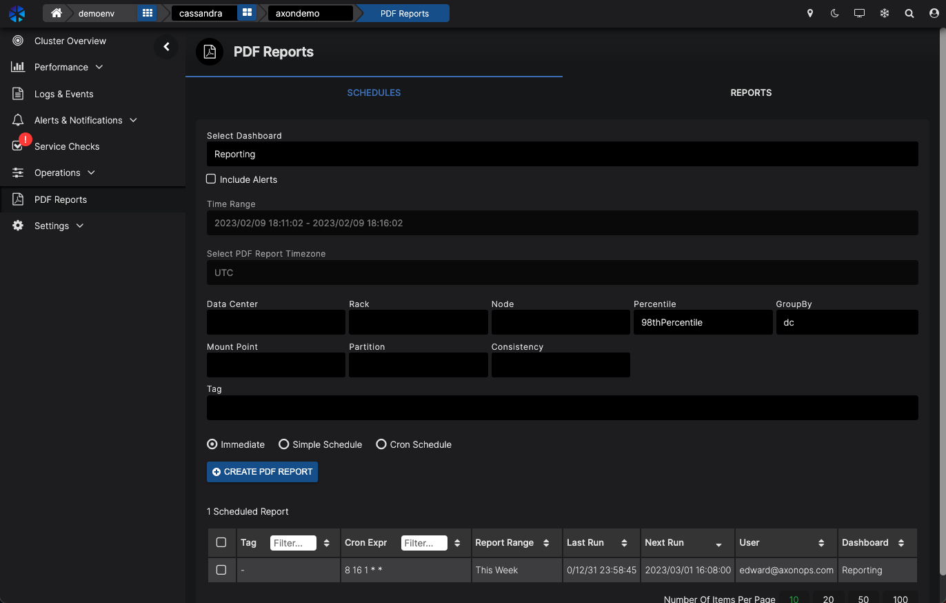Open Logs & Events in sidebar
946x603 pixels.
tap(63, 94)
